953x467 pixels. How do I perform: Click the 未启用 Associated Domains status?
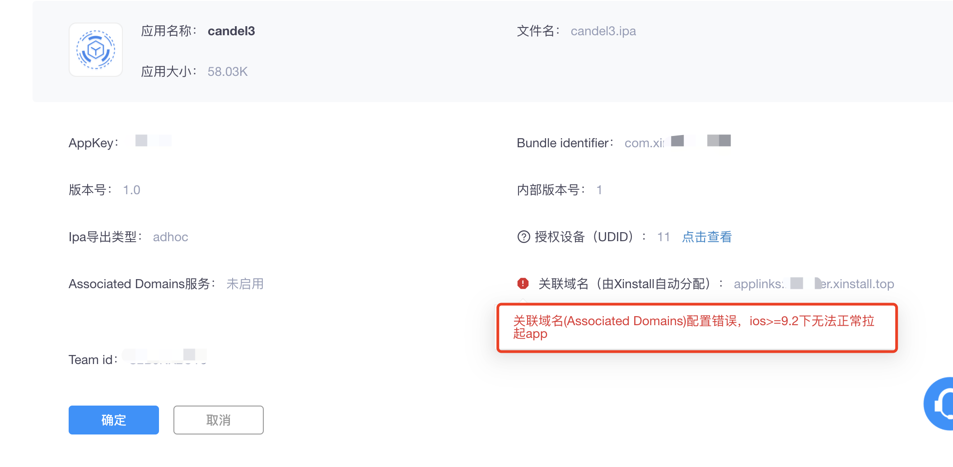(245, 284)
